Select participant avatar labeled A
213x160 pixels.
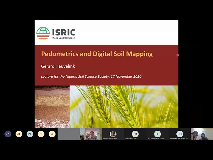pos(52,134)
